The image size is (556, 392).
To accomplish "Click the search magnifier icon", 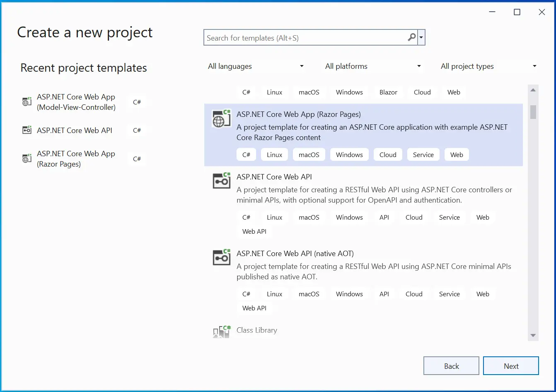I will [411, 38].
